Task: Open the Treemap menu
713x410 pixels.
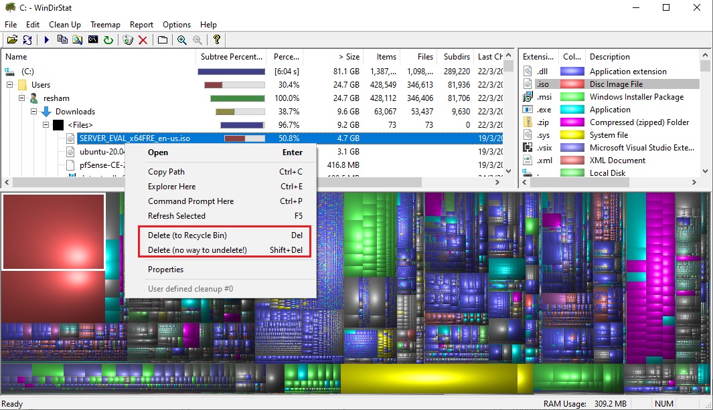Action: (105, 25)
